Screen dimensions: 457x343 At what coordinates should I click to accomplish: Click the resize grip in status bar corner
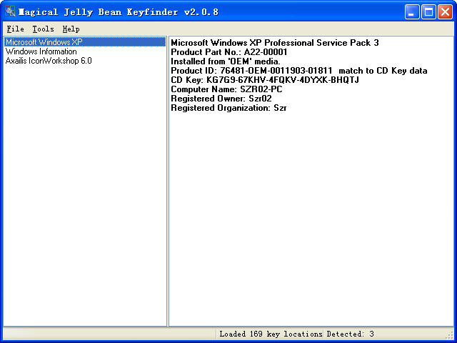coord(450,335)
